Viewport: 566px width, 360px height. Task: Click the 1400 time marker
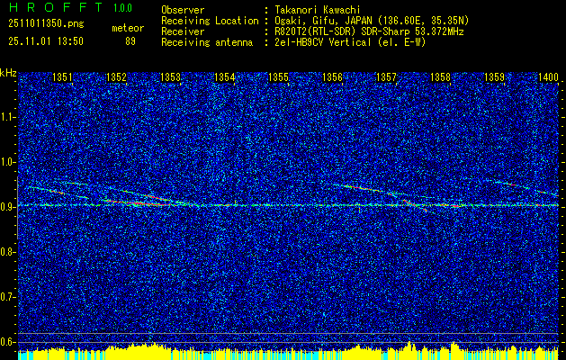(548, 76)
